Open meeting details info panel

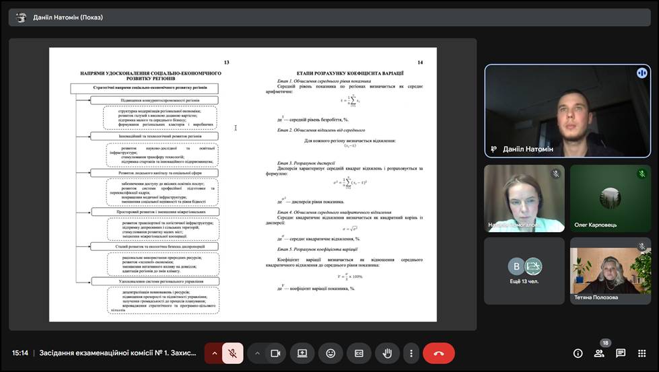point(578,353)
